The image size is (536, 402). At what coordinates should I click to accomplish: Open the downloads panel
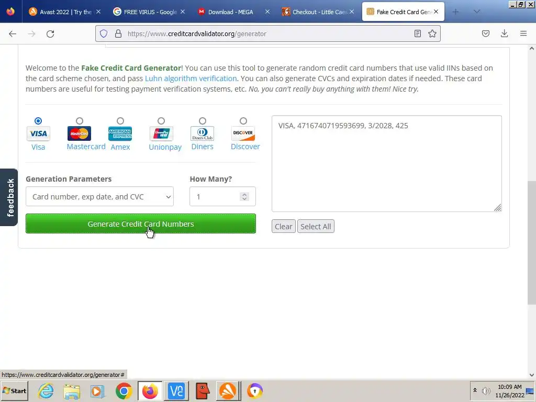[504, 33]
